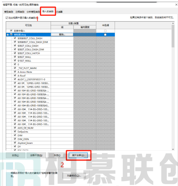Click the 反选(I) button
Viewport: 178px width, 186px height.
[x=57, y=155]
